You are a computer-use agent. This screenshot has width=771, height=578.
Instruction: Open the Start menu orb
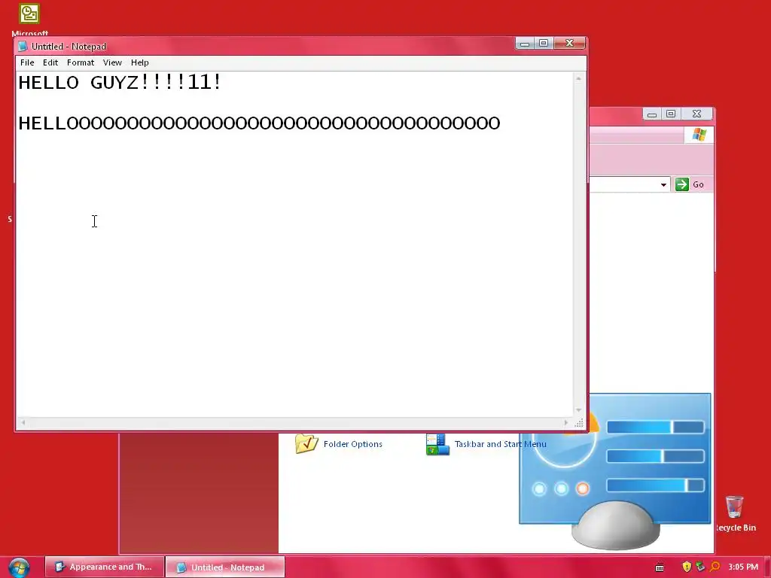[x=19, y=567]
